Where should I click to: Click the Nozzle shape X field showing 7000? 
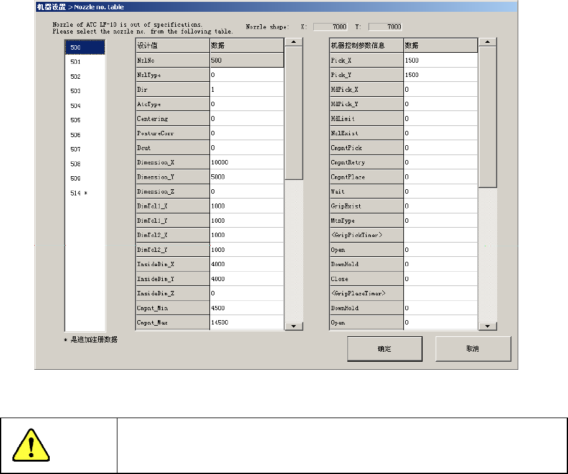point(331,27)
